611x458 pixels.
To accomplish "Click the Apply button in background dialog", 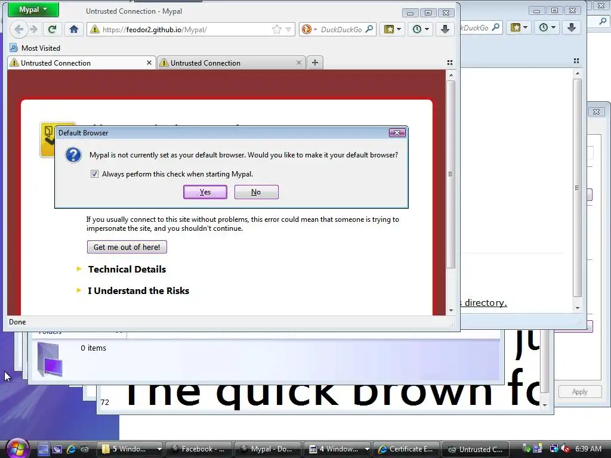I will point(579,392).
